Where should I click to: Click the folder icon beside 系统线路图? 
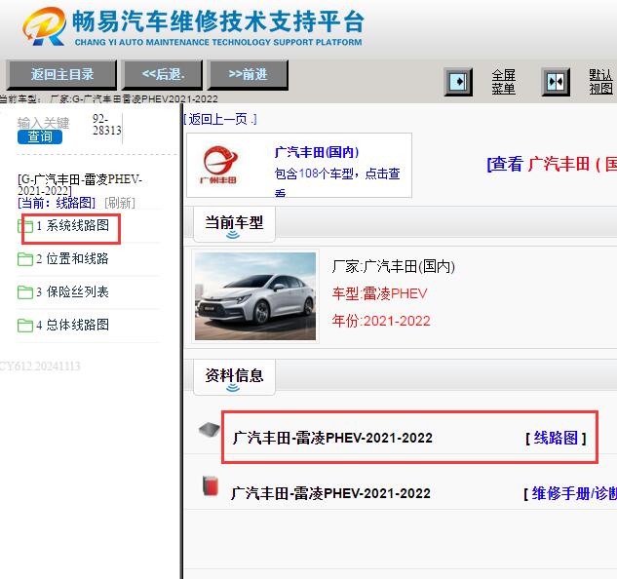pyautogui.click(x=25, y=226)
